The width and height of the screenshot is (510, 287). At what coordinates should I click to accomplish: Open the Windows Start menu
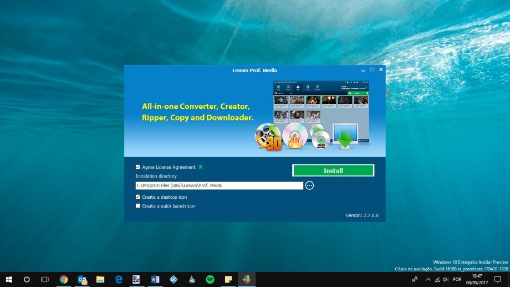click(9, 279)
